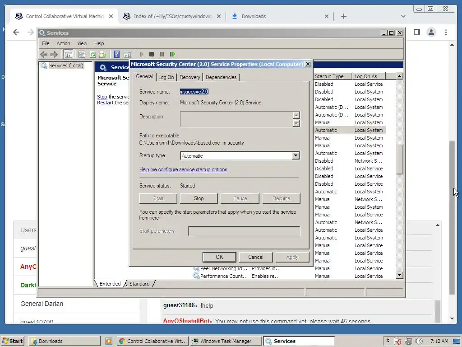Image resolution: width=462 pixels, height=347 pixels.
Task: Click the description box scroll-down arrow
Action: pyautogui.click(x=296, y=123)
